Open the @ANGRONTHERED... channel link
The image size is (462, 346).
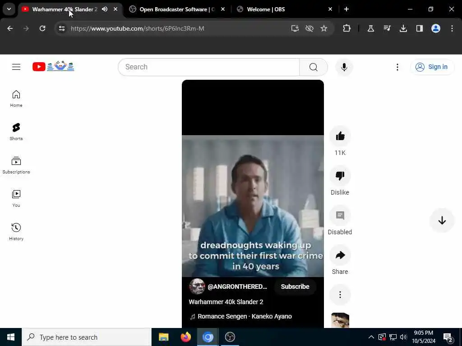237,287
